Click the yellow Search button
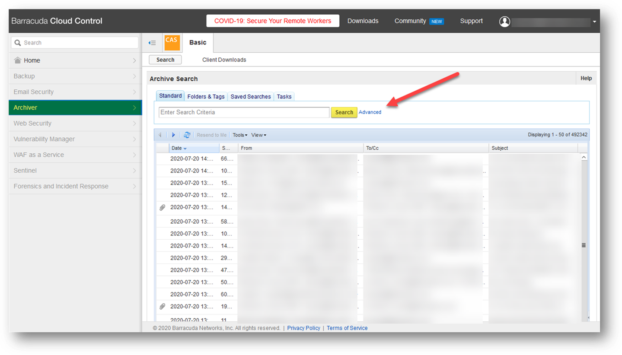This screenshot has width=622, height=355. 344,112
